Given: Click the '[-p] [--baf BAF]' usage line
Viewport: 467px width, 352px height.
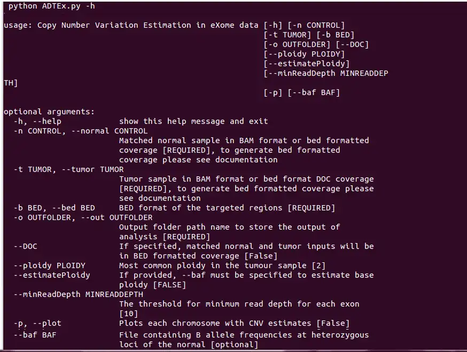Looking at the screenshot, I should coord(301,92).
